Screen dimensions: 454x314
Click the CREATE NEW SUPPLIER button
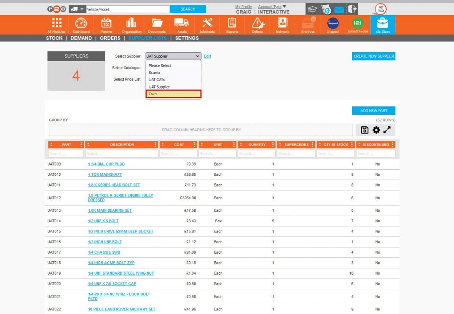click(373, 56)
